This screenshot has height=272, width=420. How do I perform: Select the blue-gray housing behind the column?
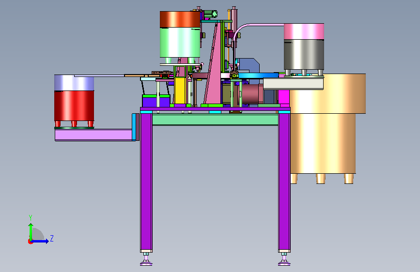point(249,66)
